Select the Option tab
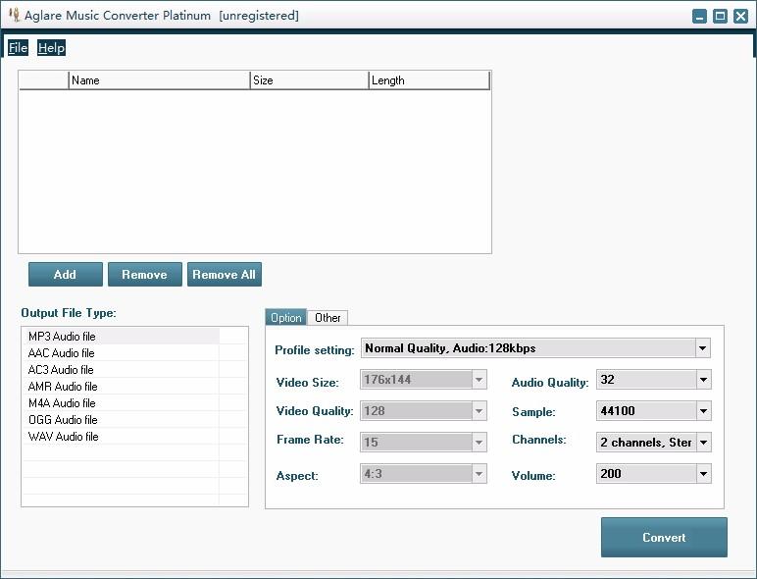Viewport: 757px width, 579px height. (285, 318)
